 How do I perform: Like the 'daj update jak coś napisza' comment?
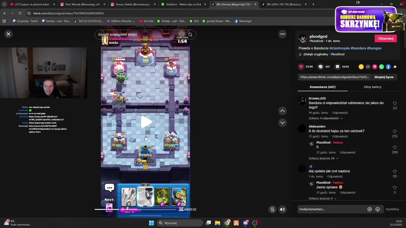click(395, 172)
